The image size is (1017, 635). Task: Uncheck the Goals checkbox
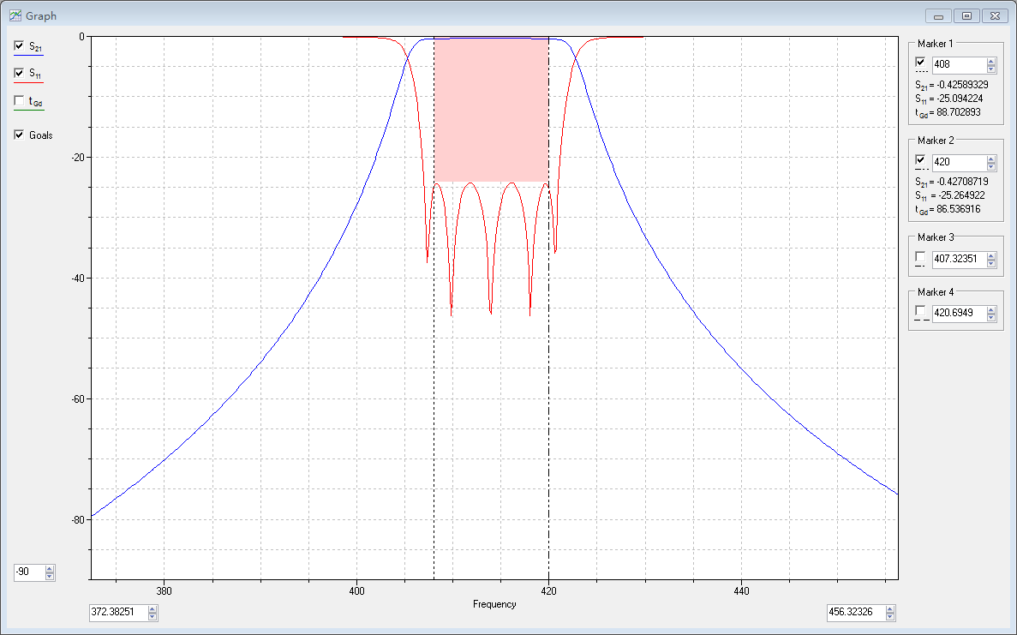tap(19, 135)
